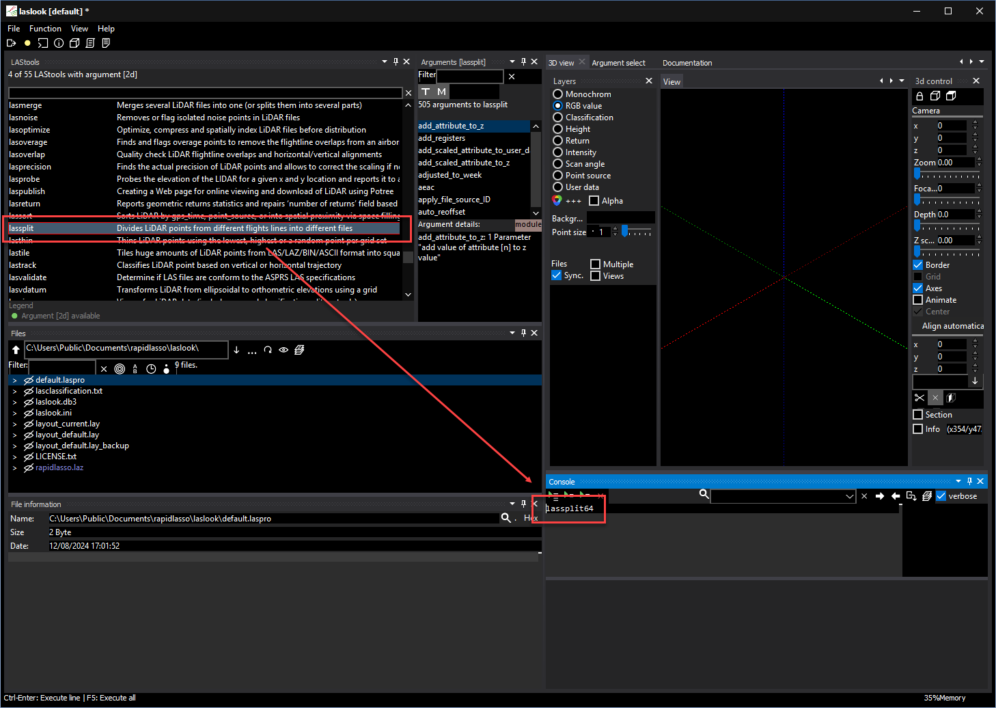
Task: Select the Classification layer radio button
Action: tap(557, 118)
